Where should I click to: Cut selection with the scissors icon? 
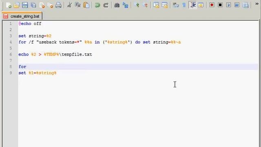(69, 5)
